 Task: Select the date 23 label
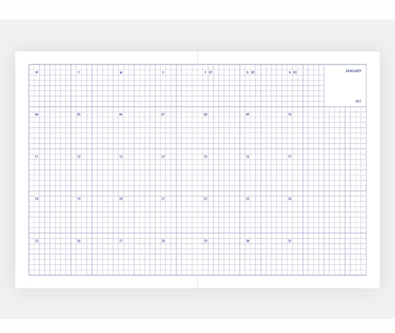[x=248, y=199]
